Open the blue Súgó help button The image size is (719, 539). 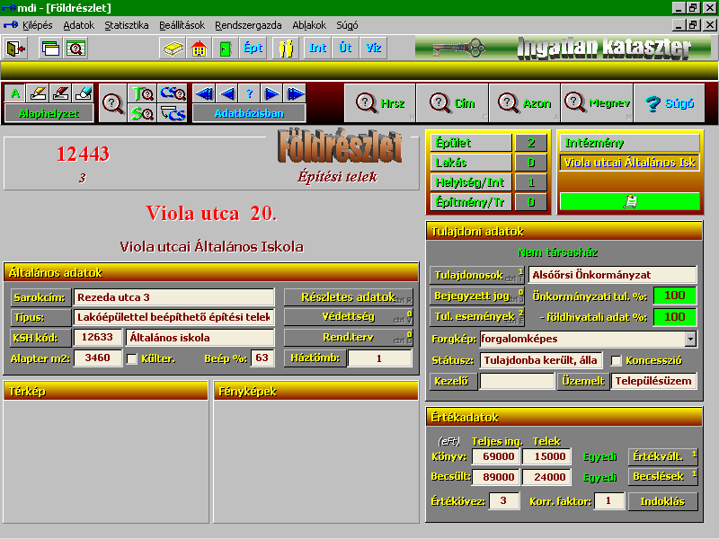coord(669,102)
